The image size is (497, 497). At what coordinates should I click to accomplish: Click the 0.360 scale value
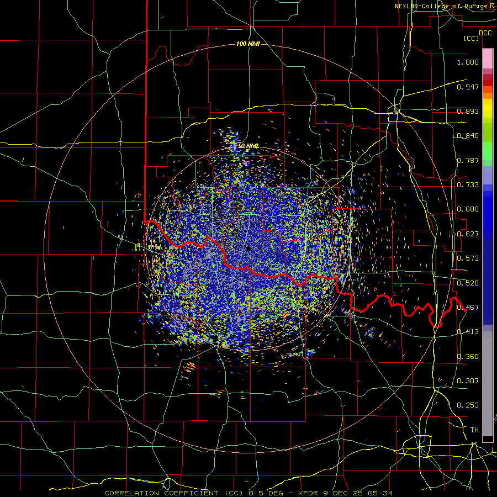coord(468,357)
